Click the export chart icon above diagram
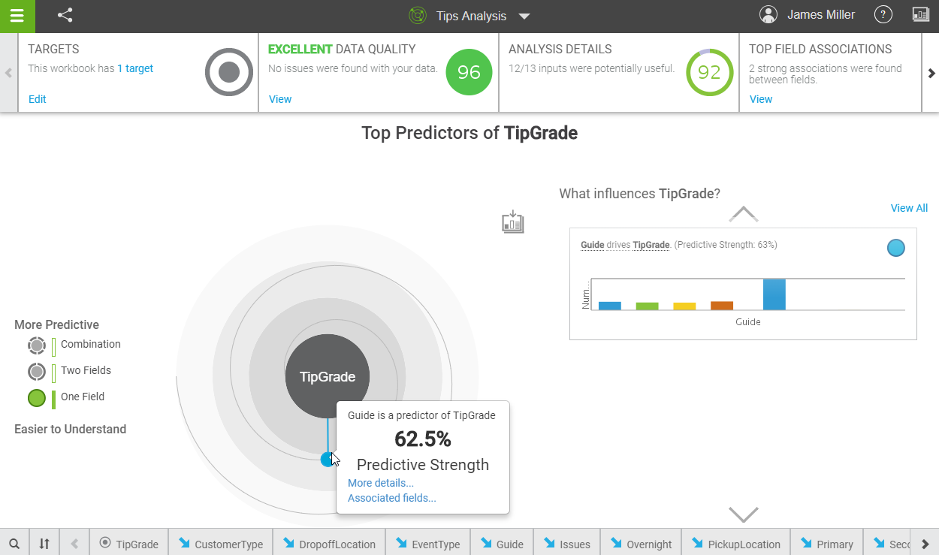The image size is (939, 555). click(x=513, y=222)
